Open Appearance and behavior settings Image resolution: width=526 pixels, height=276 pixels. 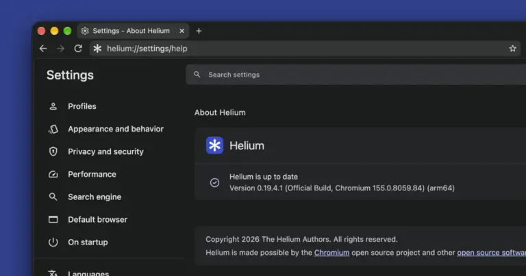(x=116, y=129)
